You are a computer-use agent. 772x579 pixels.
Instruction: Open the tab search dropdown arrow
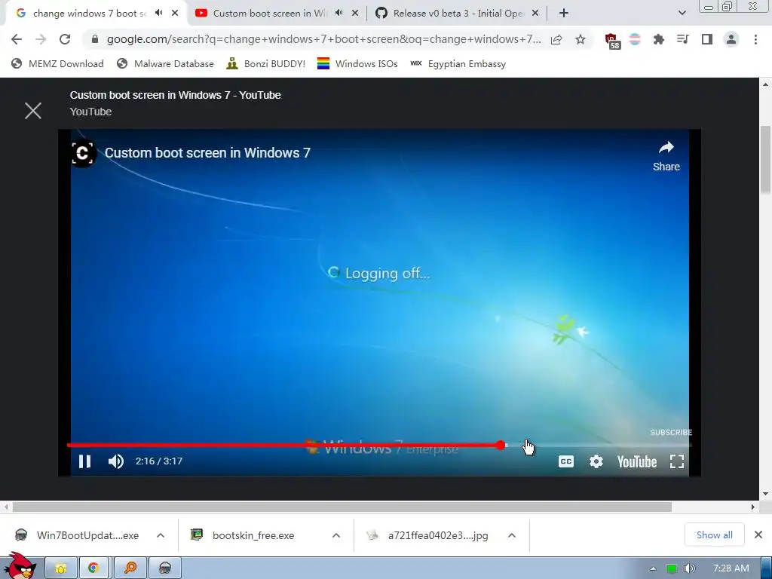tap(682, 14)
